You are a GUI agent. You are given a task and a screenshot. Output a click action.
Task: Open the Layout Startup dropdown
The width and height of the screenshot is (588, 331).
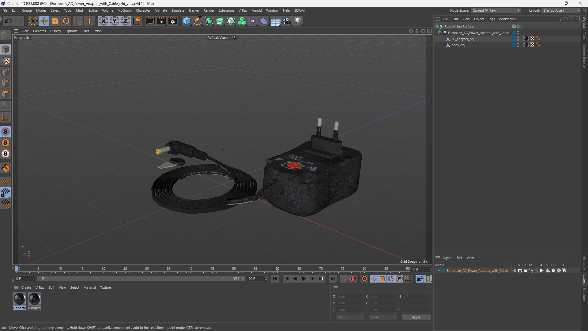[561, 10]
